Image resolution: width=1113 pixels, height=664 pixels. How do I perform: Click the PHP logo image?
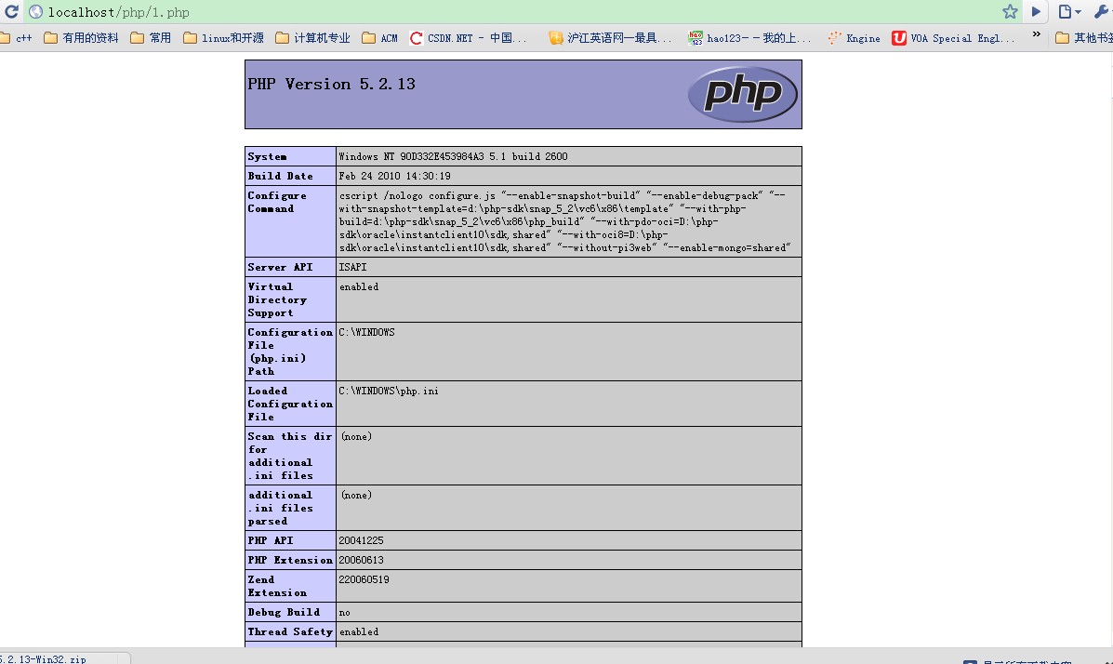pos(743,94)
